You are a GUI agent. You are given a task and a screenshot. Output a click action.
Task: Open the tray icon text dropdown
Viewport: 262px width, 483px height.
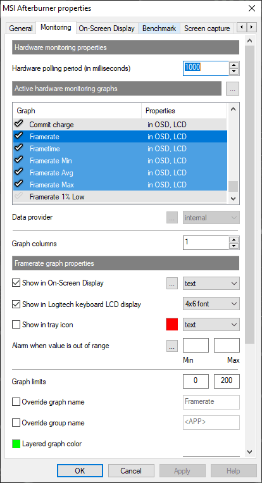click(x=211, y=325)
